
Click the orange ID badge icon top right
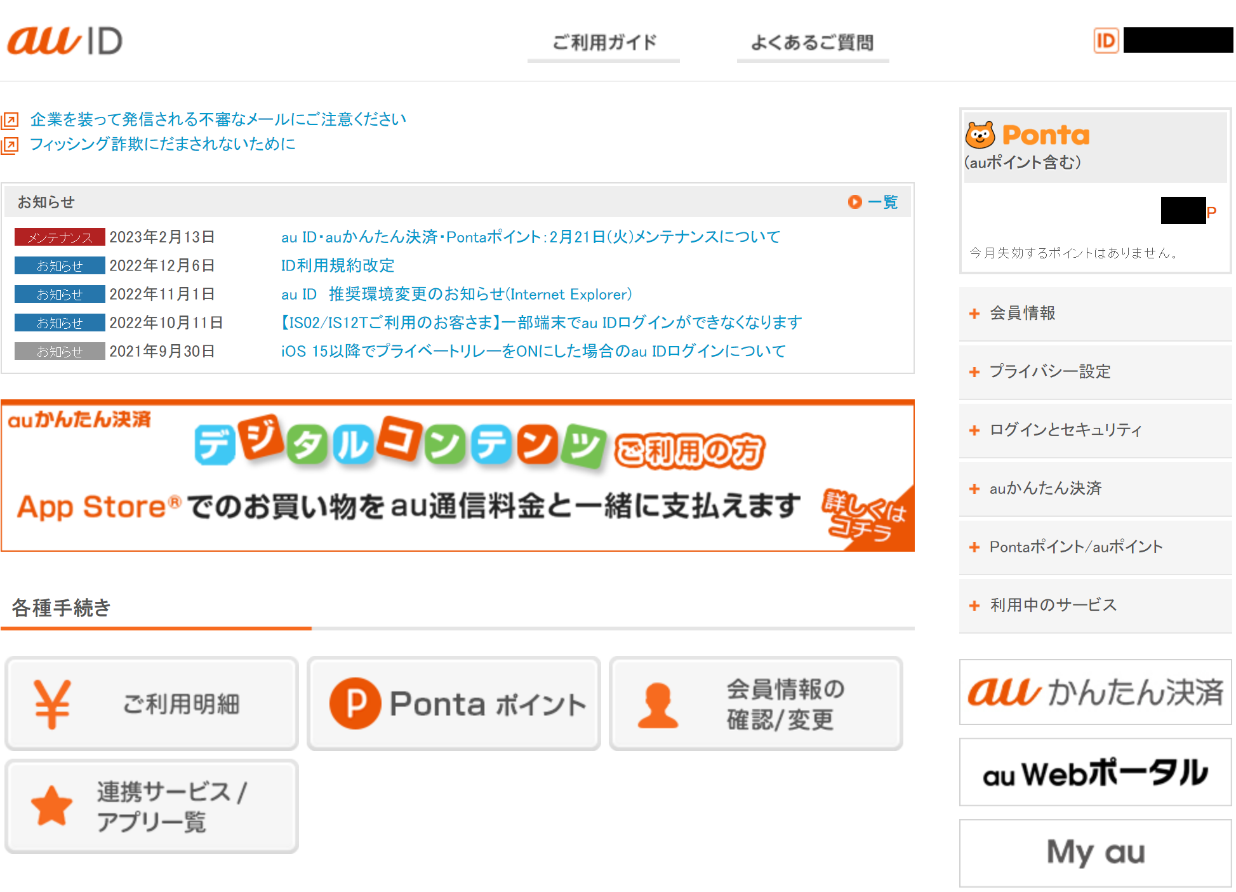[x=1106, y=41]
